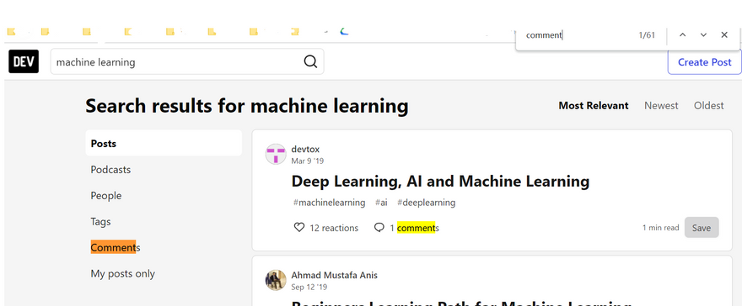Select the Tags filter

pos(101,222)
